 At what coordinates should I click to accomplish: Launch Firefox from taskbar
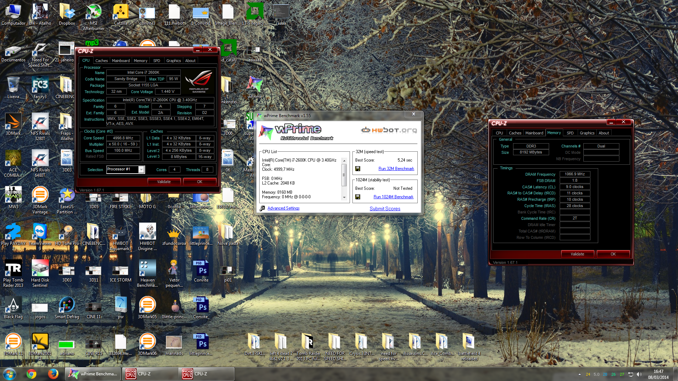(53, 374)
